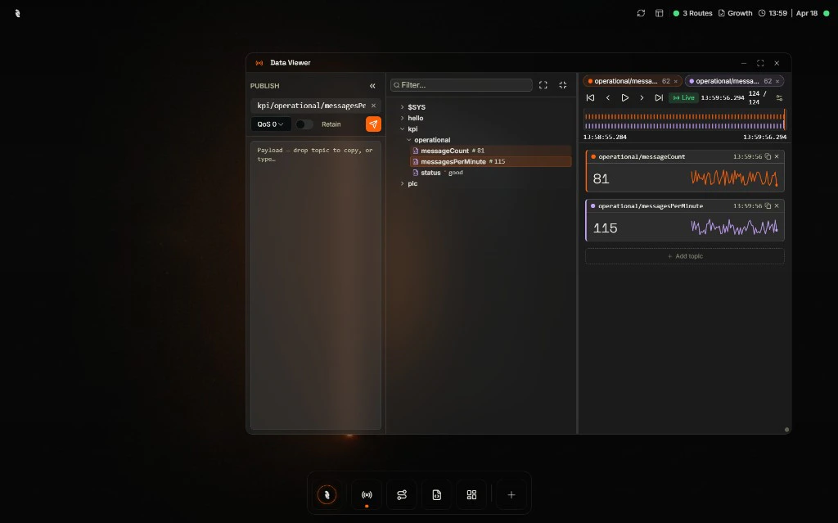
Task: Open the QoS 0 dropdown
Action: pyautogui.click(x=270, y=124)
